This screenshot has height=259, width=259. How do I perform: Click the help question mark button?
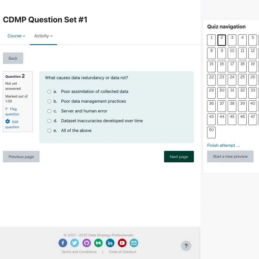(x=186, y=246)
